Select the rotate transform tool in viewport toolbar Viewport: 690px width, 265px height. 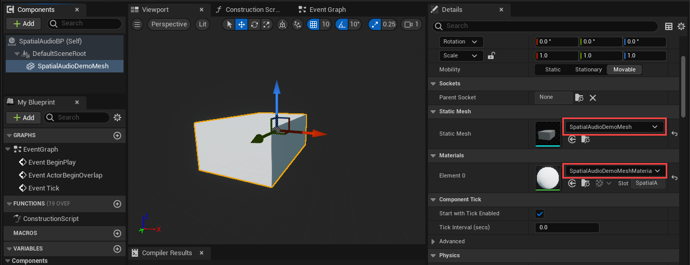pos(254,24)
